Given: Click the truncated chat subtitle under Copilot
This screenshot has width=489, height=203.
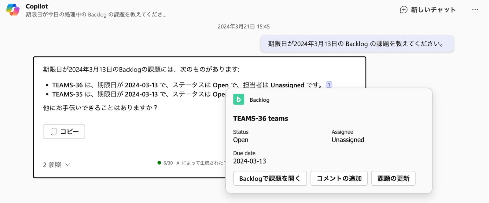Looking at the screenshot, I should [96, 14].
